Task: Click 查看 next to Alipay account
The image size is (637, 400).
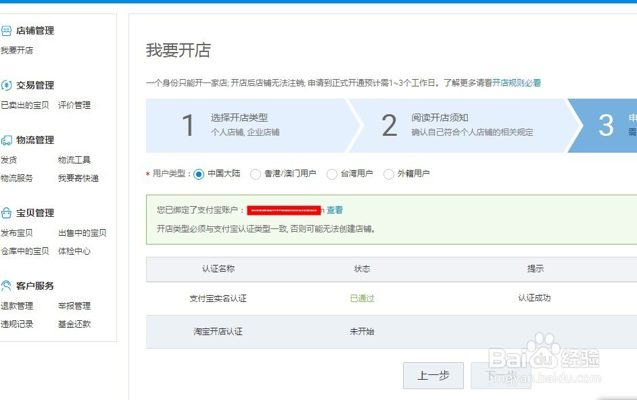Action: 335,210
